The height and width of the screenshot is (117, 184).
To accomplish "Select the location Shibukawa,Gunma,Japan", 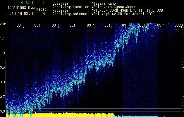I will pyautogui.click(x=115, y=7).
